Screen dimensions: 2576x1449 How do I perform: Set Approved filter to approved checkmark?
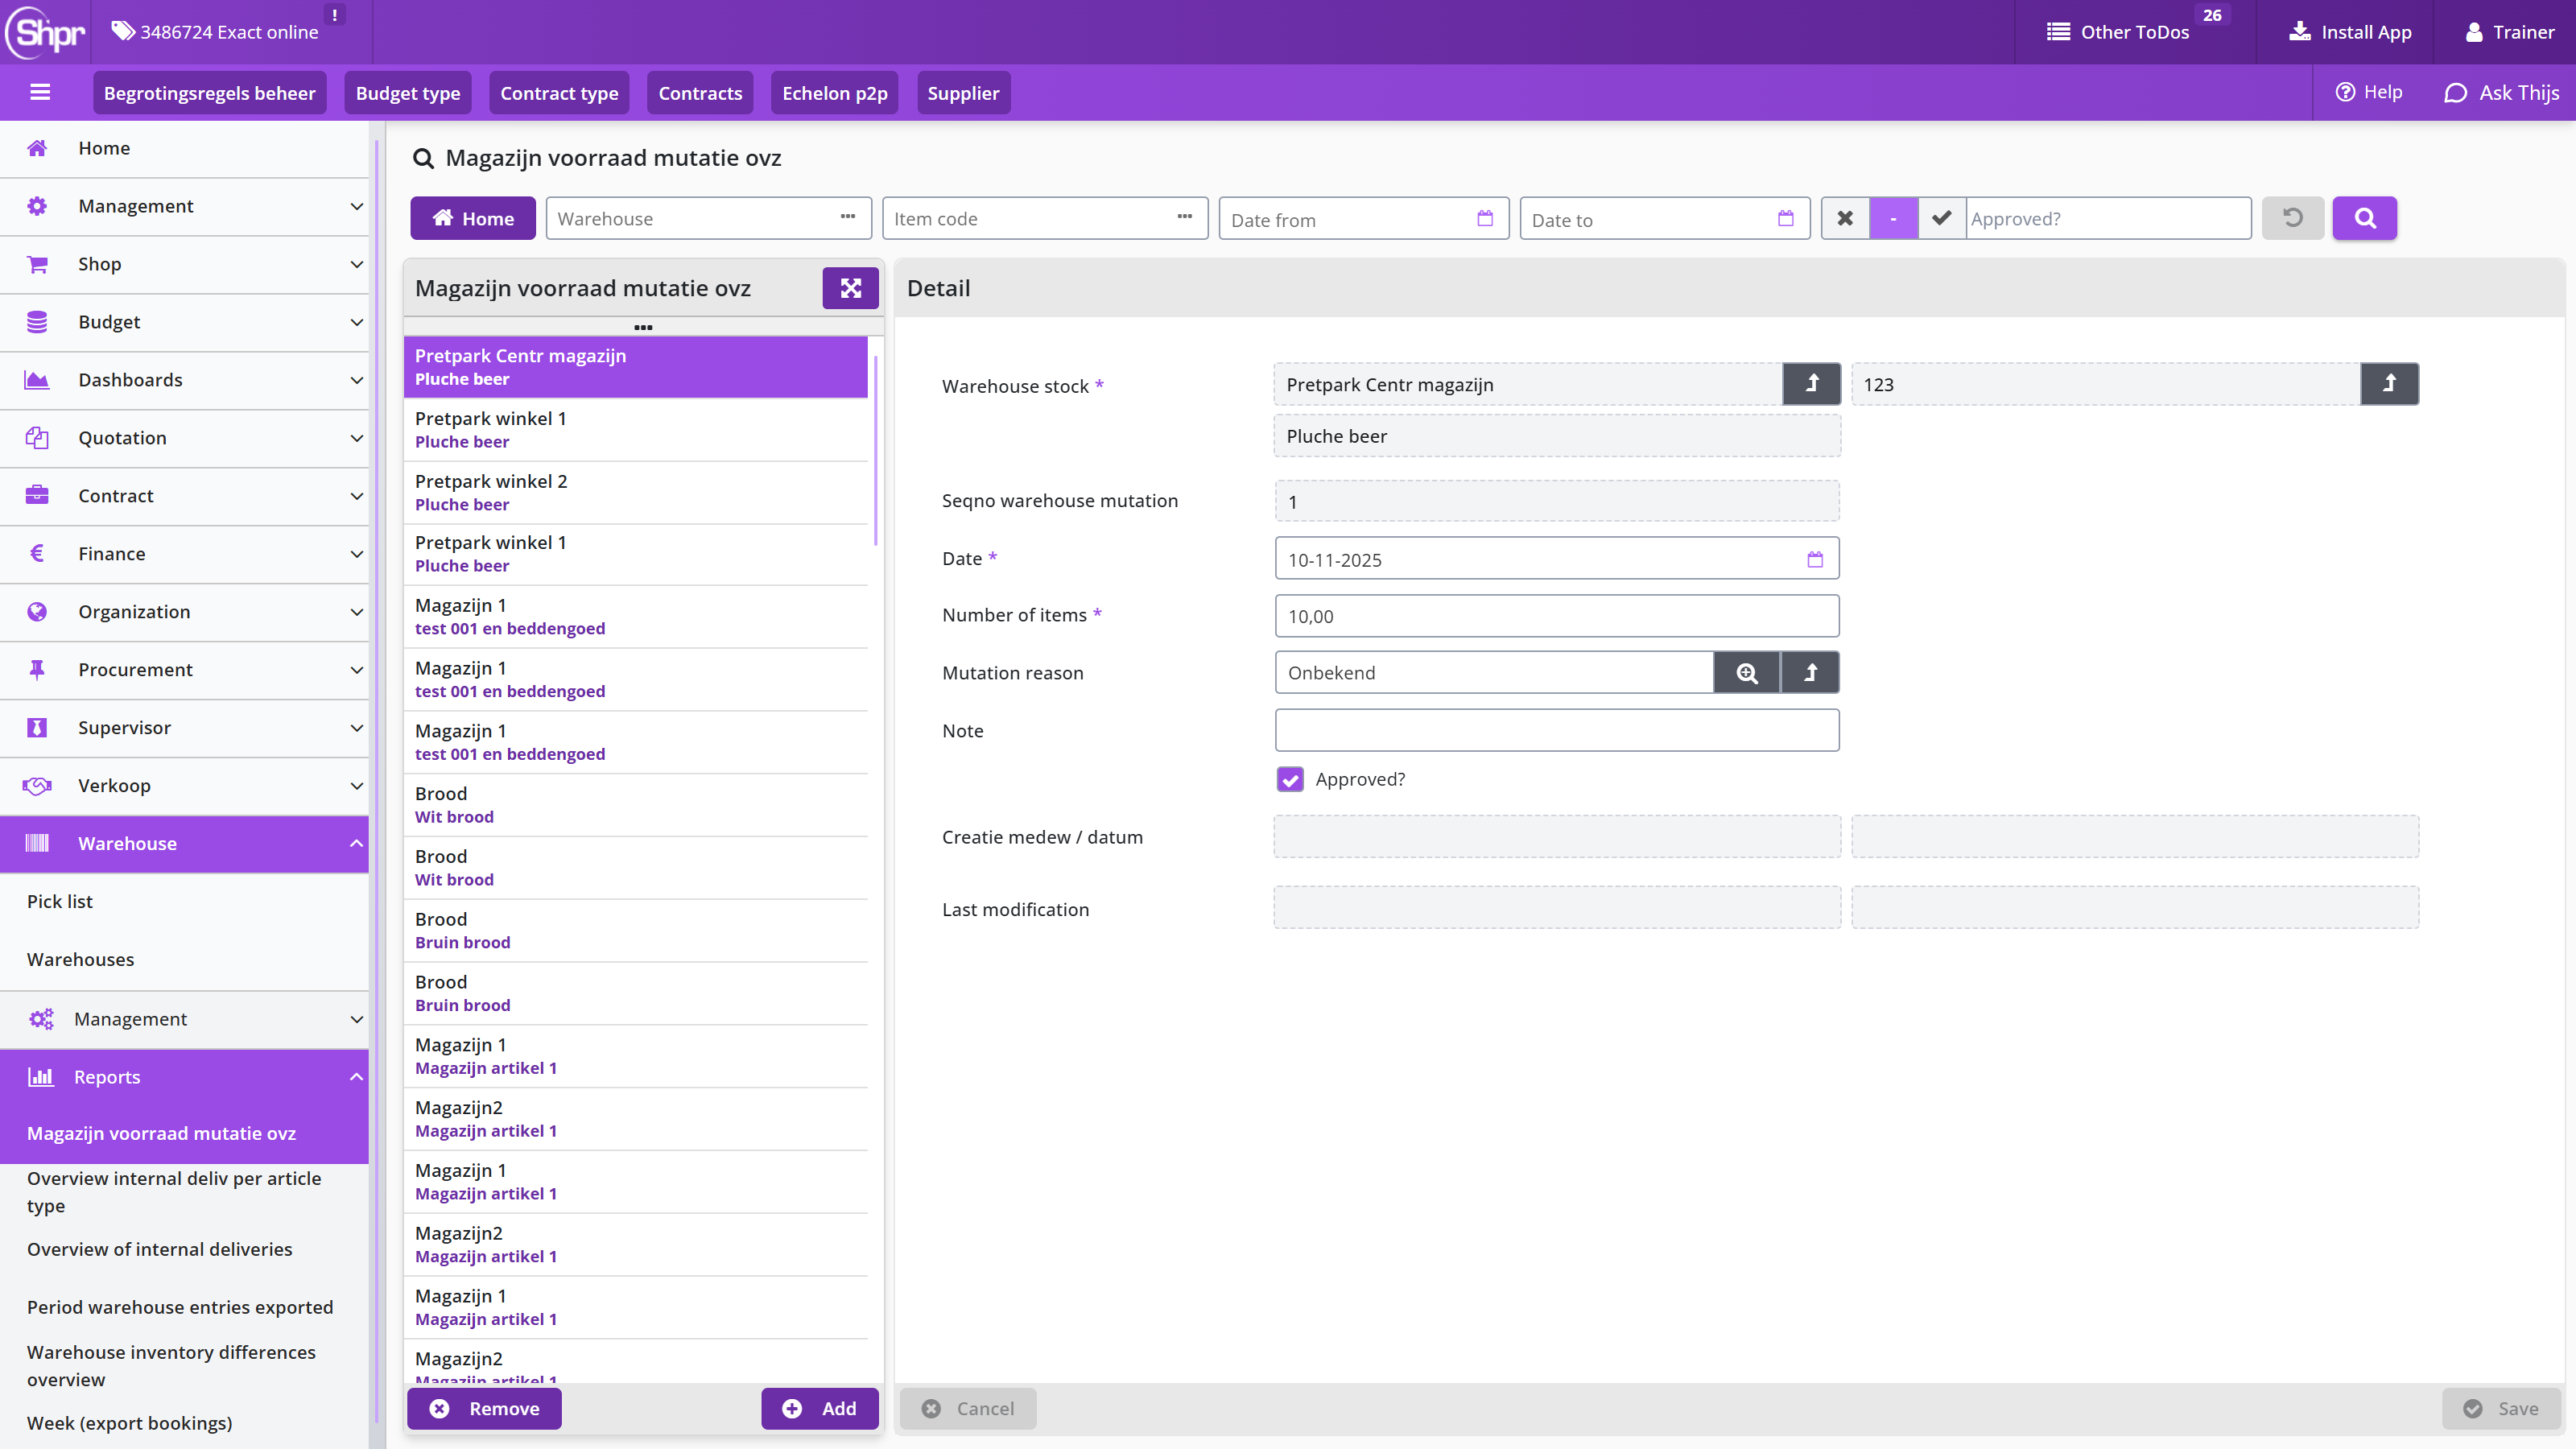point(1941,218)
